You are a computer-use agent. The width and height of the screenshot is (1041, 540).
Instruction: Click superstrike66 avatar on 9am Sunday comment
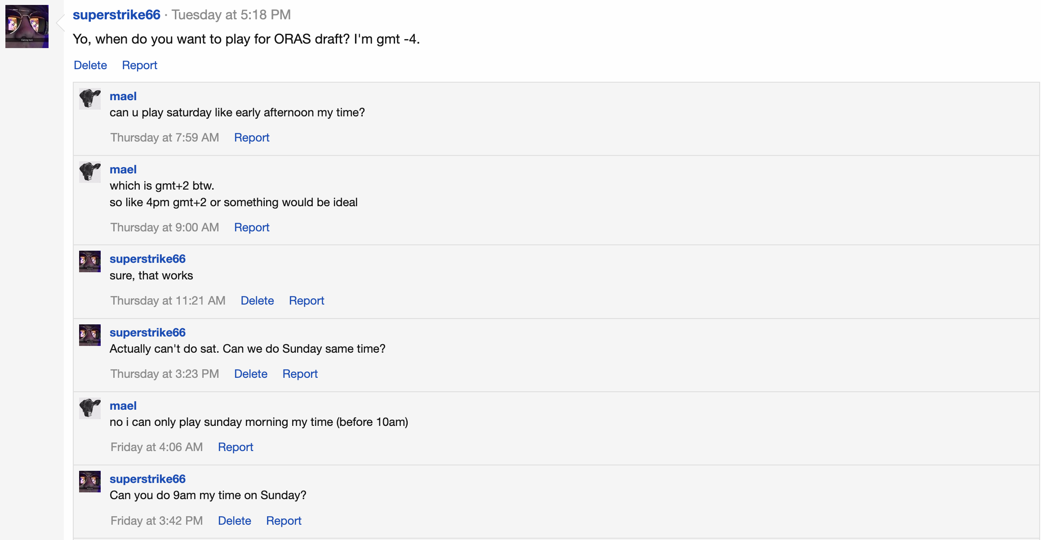[x=90, y=482]
